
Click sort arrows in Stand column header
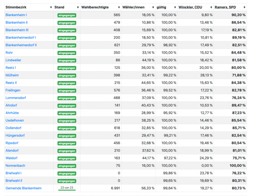(x=78, y=7)
